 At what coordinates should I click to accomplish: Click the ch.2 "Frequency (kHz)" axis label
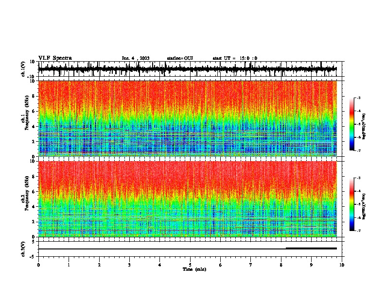click(x=27, y=193)
